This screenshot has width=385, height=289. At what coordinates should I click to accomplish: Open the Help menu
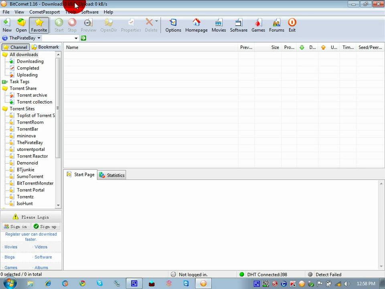pos(108,12)
